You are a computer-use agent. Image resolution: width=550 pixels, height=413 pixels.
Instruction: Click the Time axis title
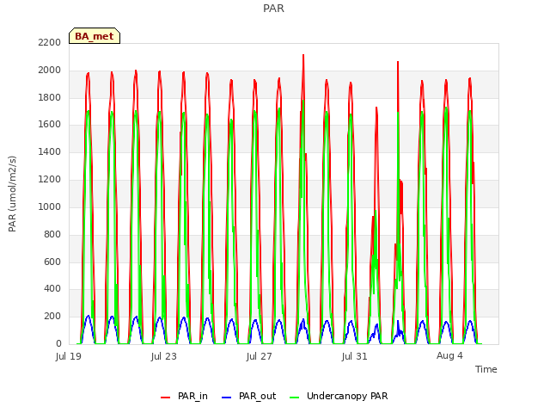[x=486, y=369]
